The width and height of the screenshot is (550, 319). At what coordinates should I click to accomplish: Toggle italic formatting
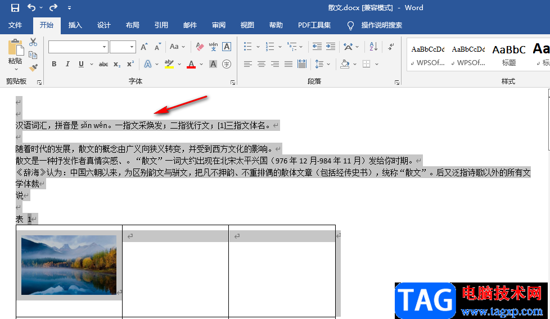[x=67, y=64]
